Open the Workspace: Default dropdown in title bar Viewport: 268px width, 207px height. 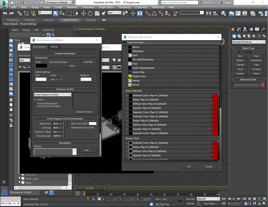pyautogui.click(x=58, y=3)
